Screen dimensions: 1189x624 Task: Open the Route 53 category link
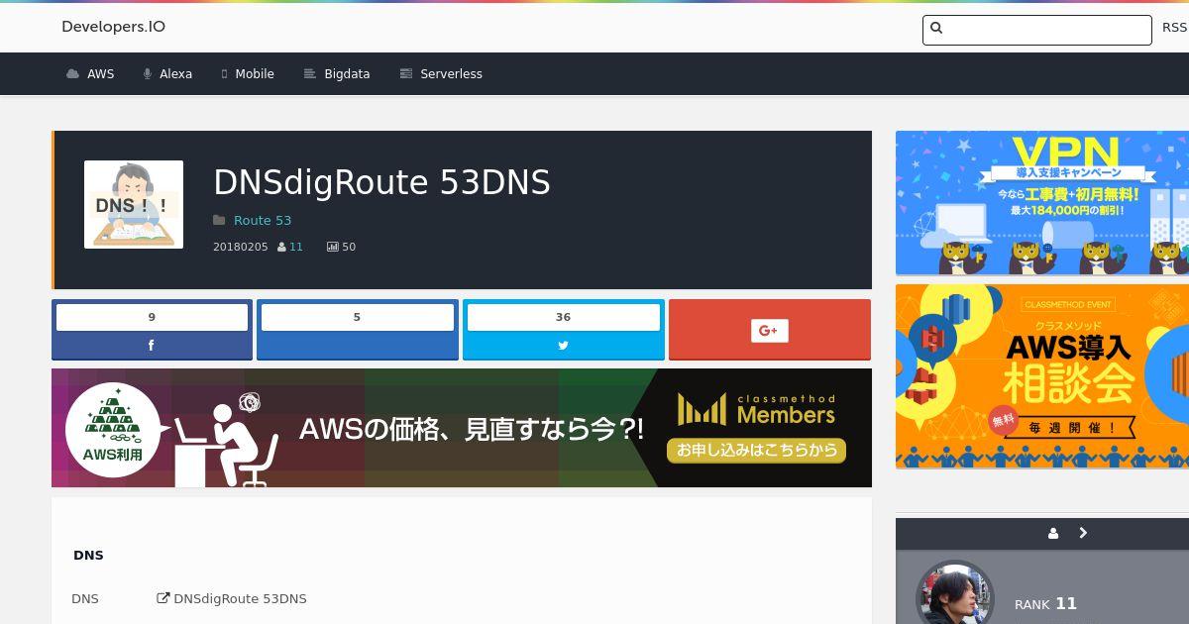pos(263,221)
